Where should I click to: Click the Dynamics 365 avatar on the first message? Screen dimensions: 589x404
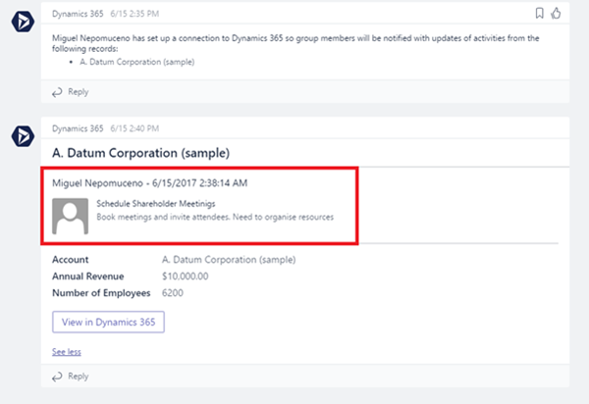pyautogui.click(x=22, y=19)
